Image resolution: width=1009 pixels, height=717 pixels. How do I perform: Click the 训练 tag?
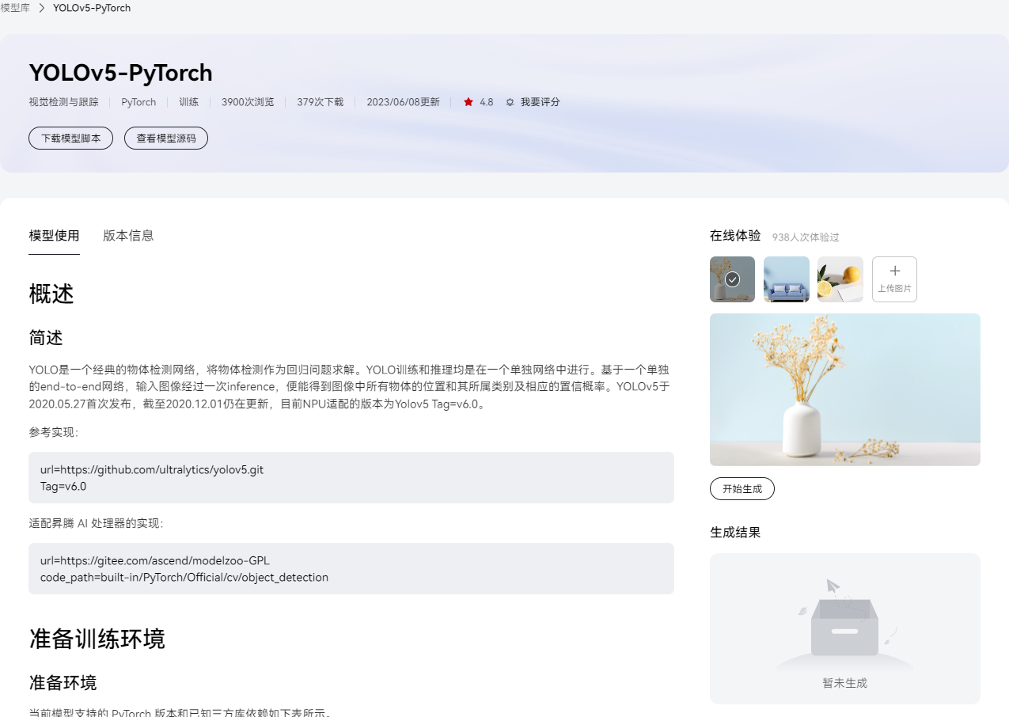[x=189, y=102]
